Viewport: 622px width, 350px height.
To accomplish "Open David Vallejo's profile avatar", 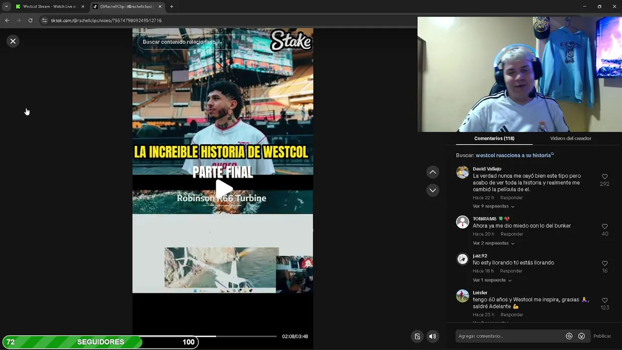I will (463, 172).
